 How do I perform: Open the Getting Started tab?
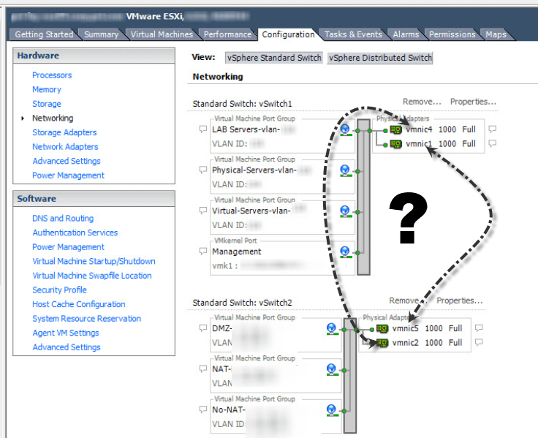pos(44,34)
